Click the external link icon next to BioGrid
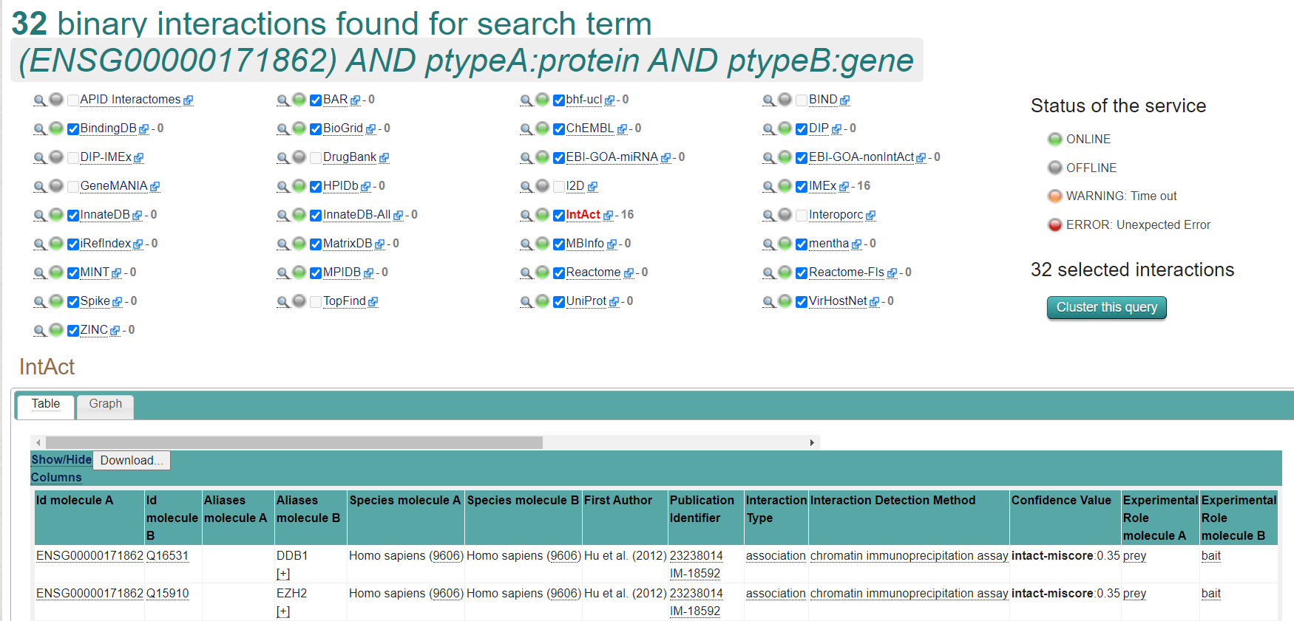This screenshot has height=621, width=1294. point(370,129)
